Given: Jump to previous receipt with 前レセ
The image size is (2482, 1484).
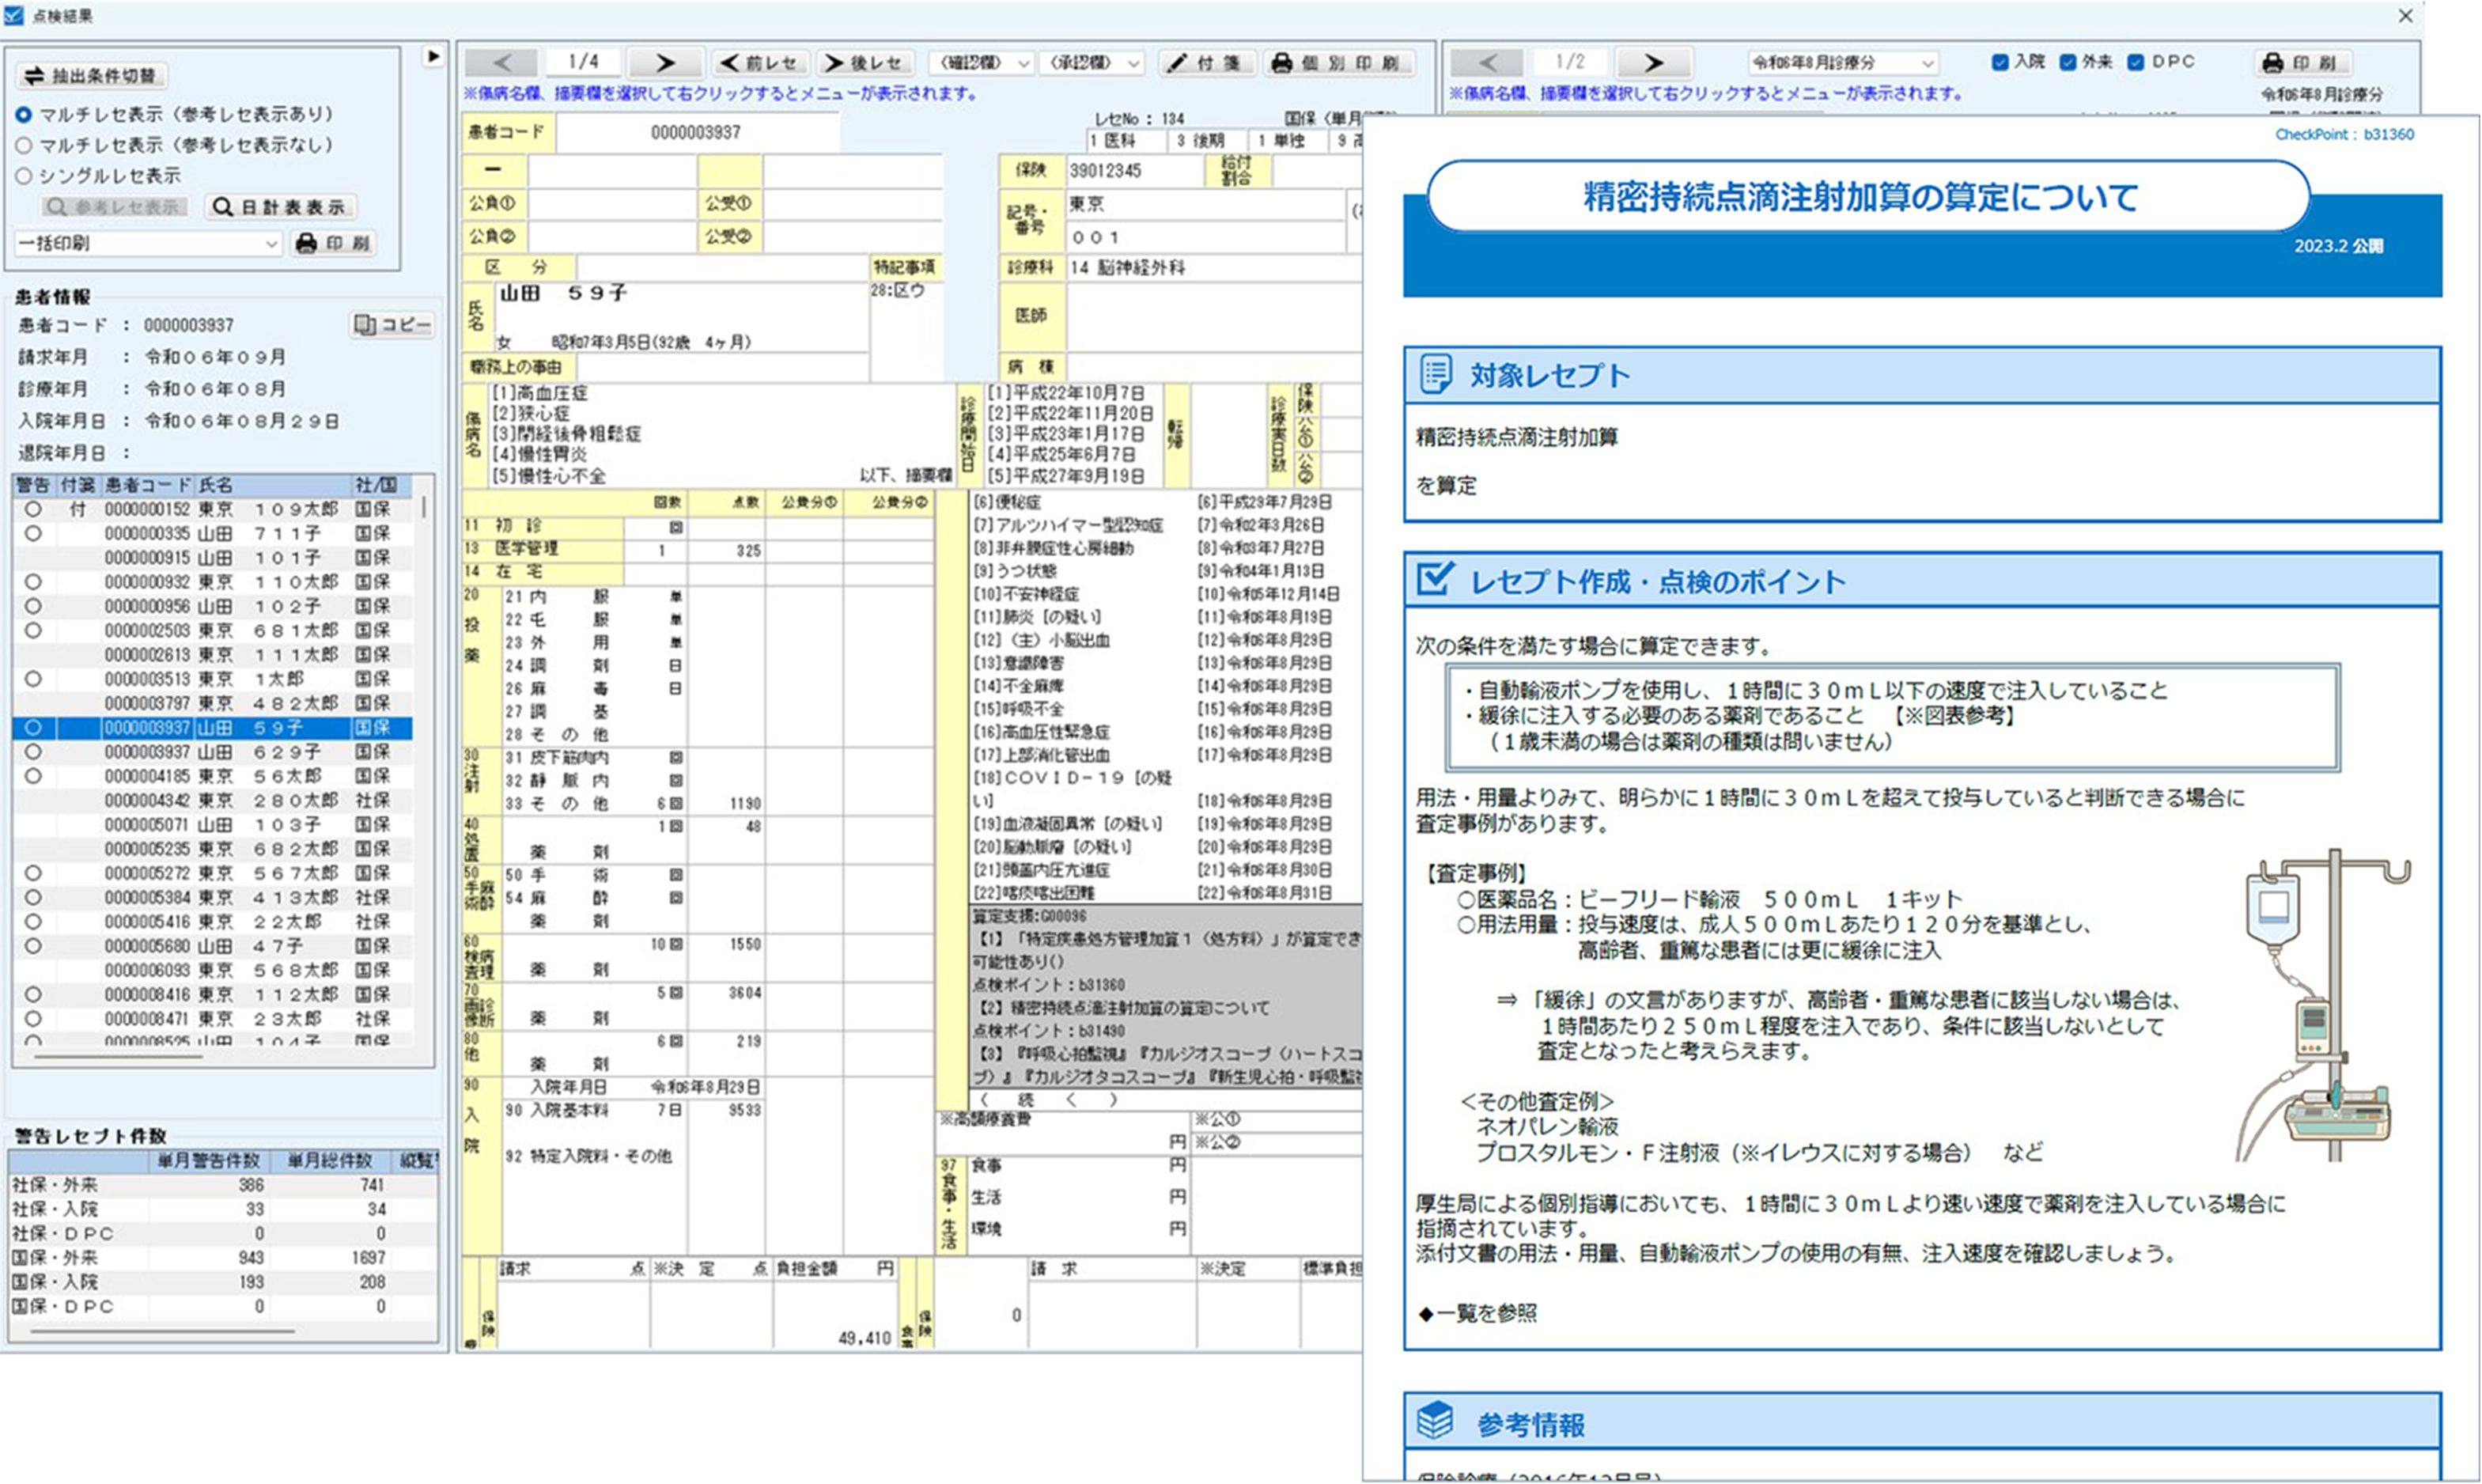Looking at the screenshot, I should [x=761, y=63].
